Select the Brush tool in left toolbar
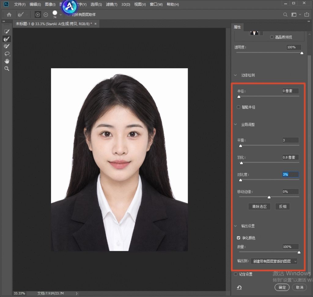Image resolution: width=313 pixels, height=297 pixels. tap(7, 46)
